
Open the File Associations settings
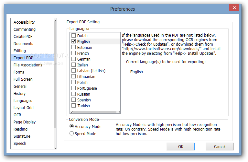(28, 65)
